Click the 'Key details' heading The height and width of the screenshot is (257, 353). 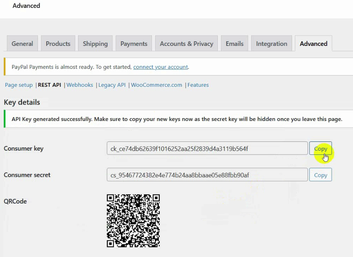[22, 102]
